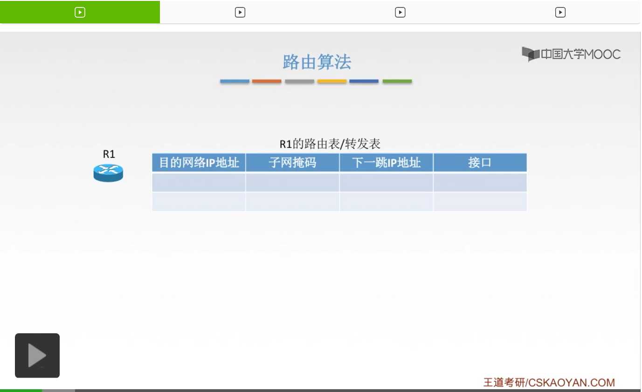The image size is (642, 392).
Task: Click the 中国大学MOOC logo
Action: pos(571,54)
